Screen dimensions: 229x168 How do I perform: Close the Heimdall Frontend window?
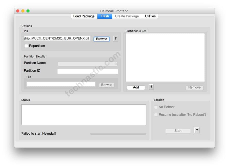[x=18, y=11]
